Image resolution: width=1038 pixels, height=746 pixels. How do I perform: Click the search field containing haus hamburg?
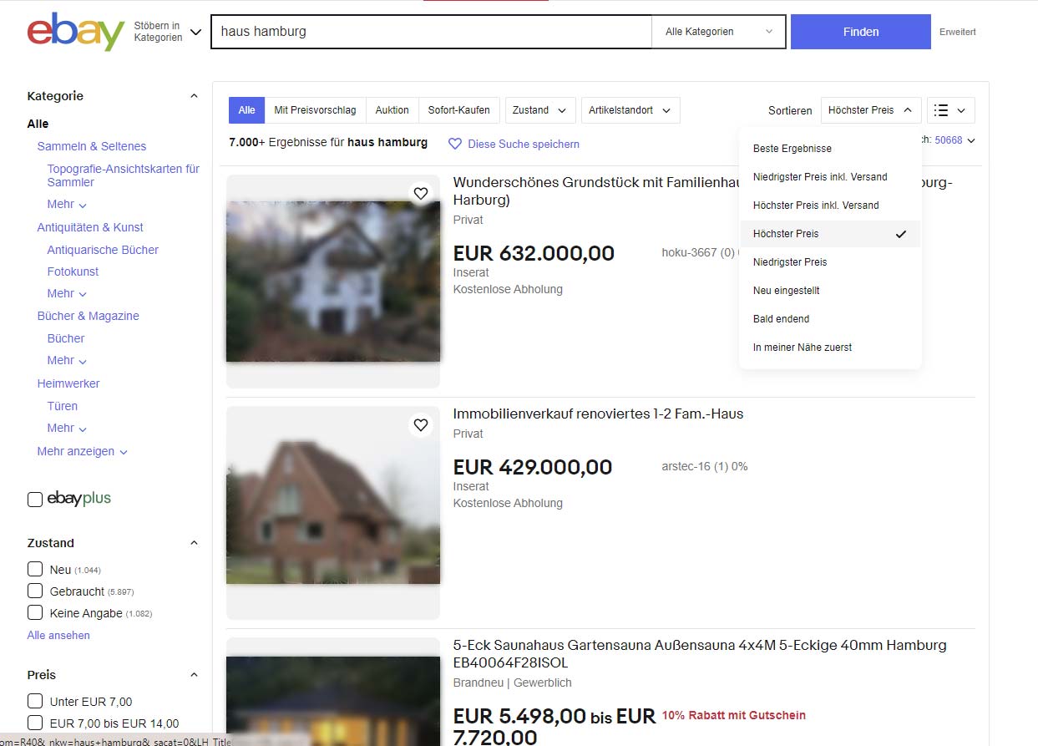click(x=432, y=32)
